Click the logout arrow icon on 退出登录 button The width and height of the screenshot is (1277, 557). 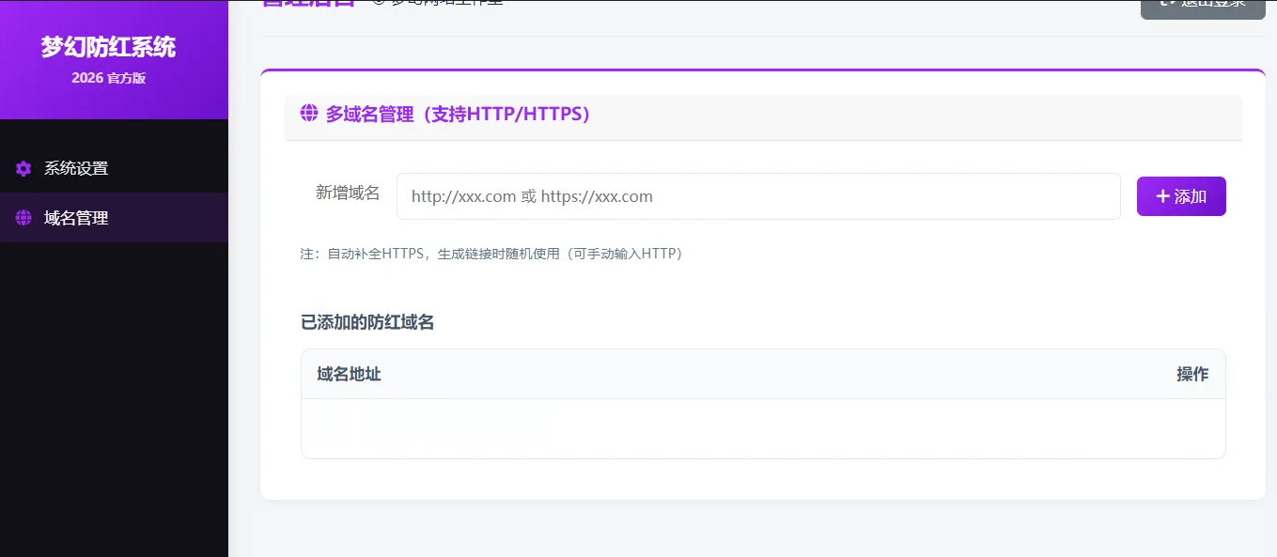pyautogui.click(x=1164, y=4)
